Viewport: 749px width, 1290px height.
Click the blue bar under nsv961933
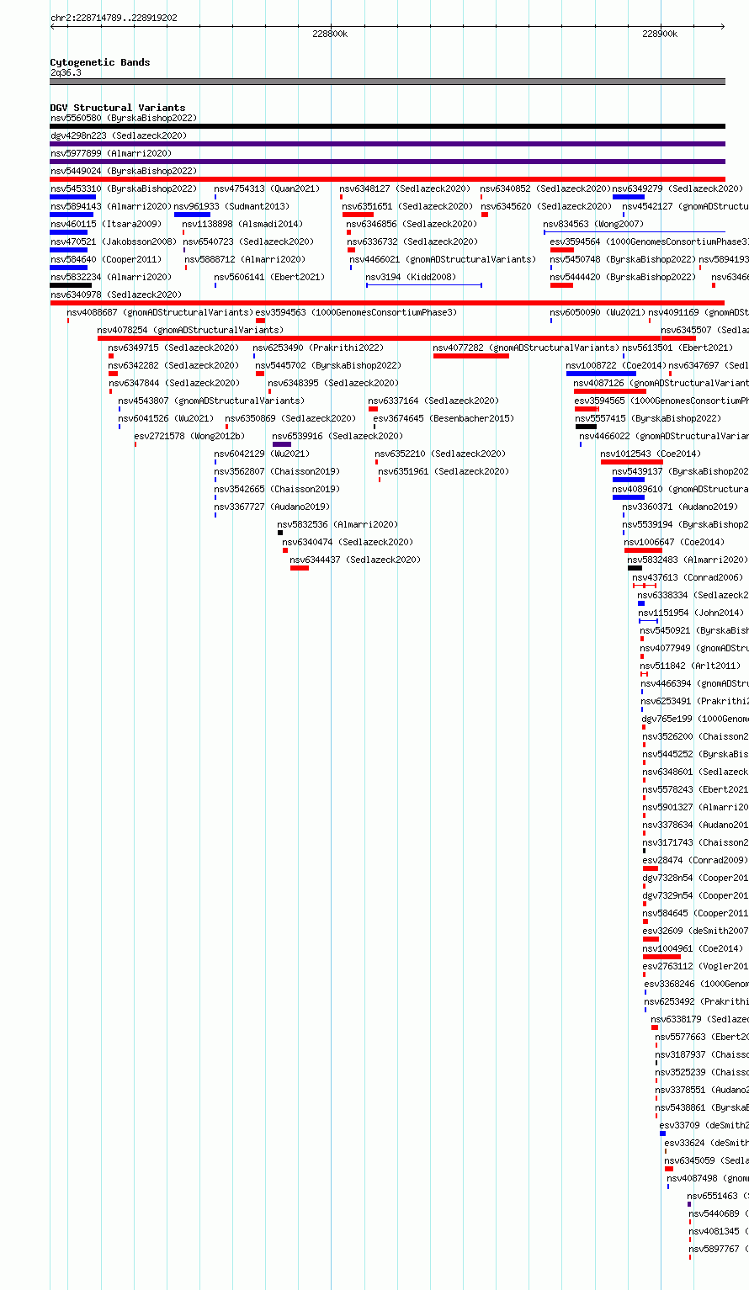coord(192,215)
